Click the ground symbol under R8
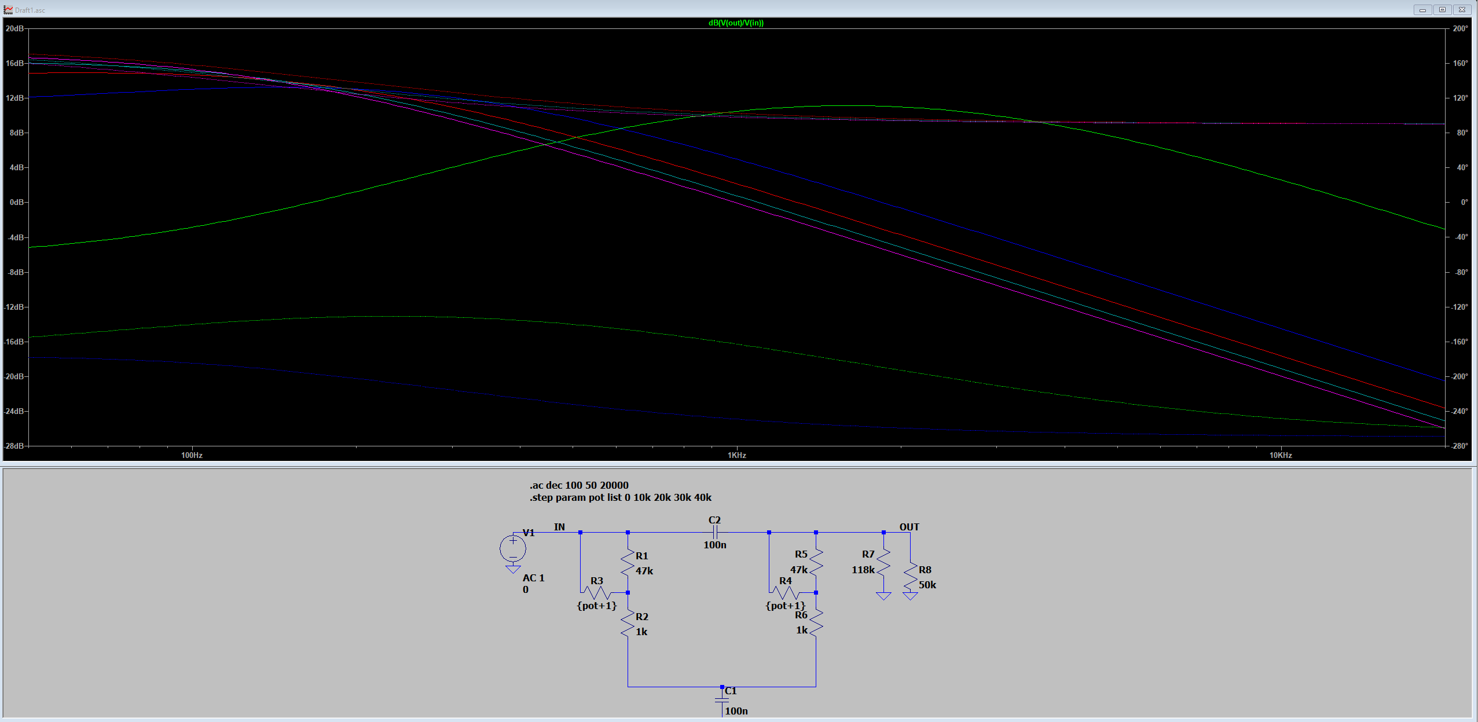The width and height of the screenshot is (1478, 722). tap(910, 596)
